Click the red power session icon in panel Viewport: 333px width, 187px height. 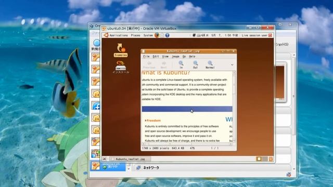(270, 35)
